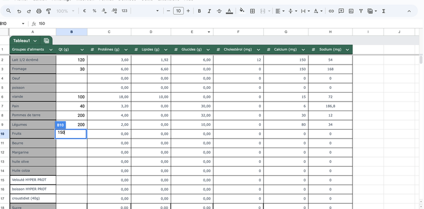Open the search menus magnifier icon

8,11
